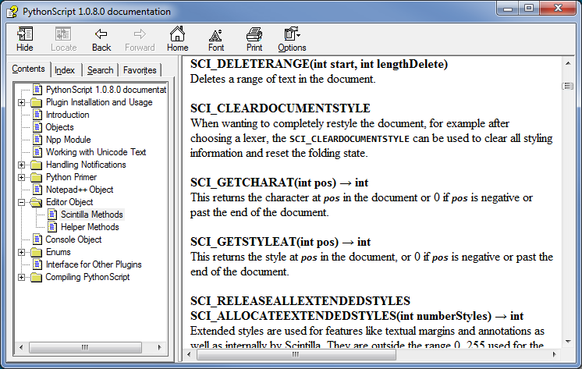Viewport: 582px width, 369px height.
Task: Switch to the Index tab
Action: pos(65,70)
